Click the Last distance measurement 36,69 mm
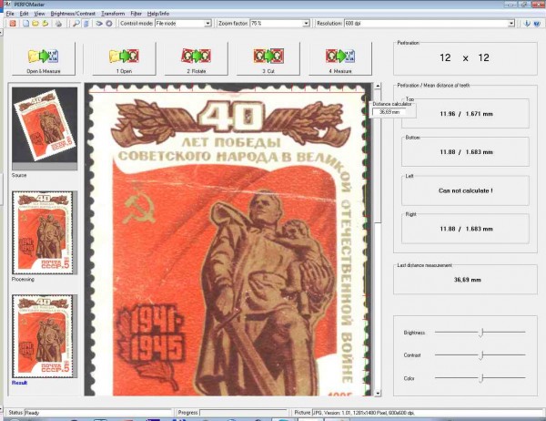Viewport: 546px width, 421px height. tap(468, 280)
